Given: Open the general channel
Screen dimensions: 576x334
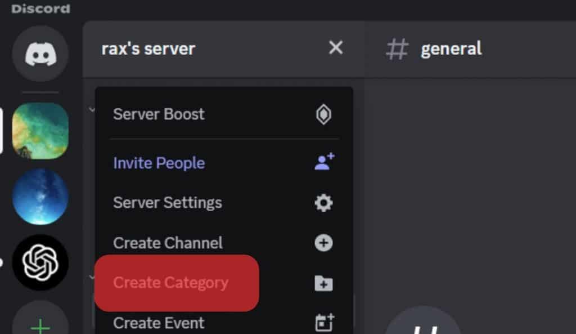Looking at the screenshot, I should [x=450, y=49].
